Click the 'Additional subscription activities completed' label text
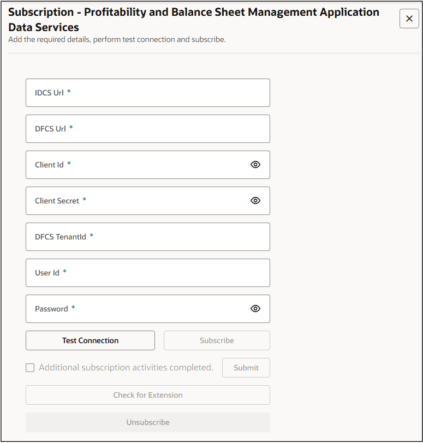Image resolution: width=423 pixels, height=443 pixels. (x=126, y=368)
